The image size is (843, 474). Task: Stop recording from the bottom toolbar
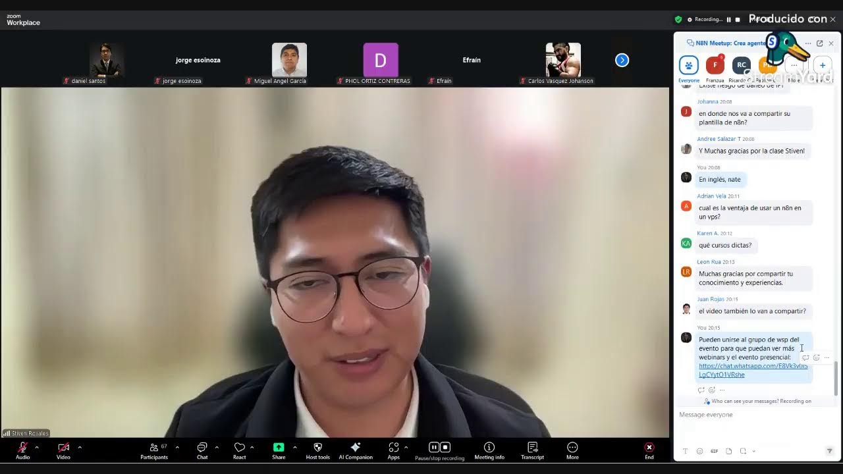click(x=445, y=447)
